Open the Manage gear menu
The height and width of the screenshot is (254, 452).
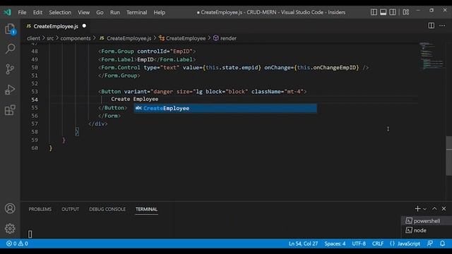point(10,229)
